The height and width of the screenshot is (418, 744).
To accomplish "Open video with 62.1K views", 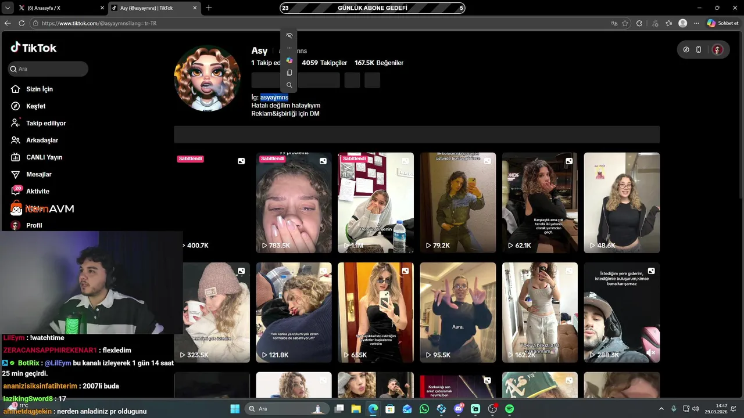I will click(x=540, y=203).
